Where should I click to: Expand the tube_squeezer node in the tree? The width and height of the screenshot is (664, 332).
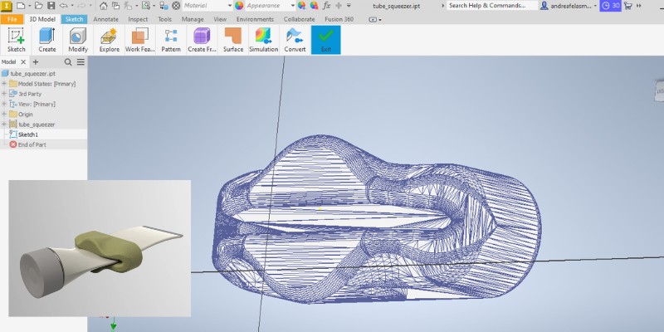pyautogui.click(x=4, y=124)
